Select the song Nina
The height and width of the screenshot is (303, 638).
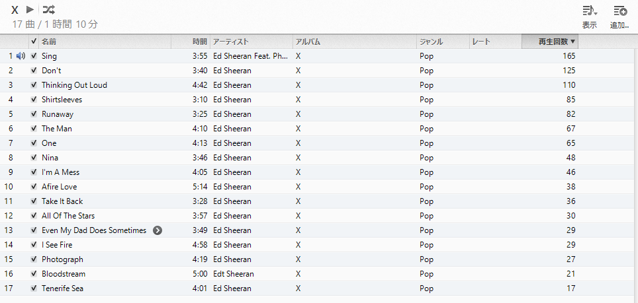(x=50, y=158)
